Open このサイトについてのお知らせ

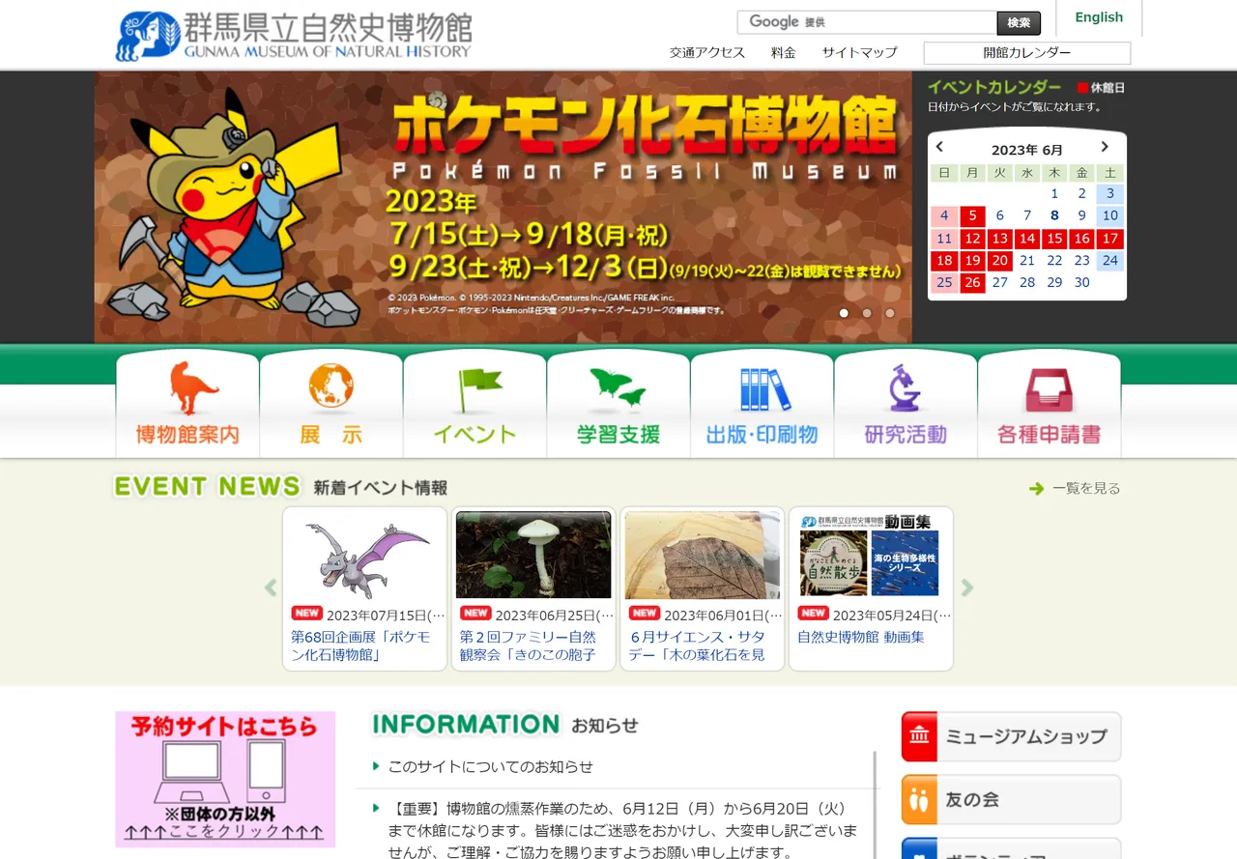click(491, 766)
